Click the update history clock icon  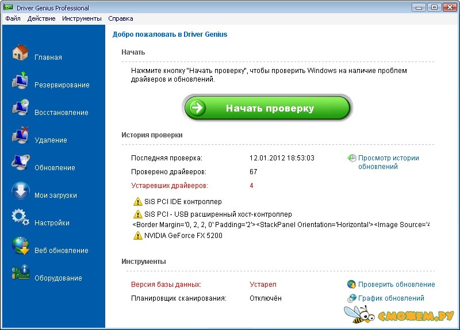pos(352,158)
